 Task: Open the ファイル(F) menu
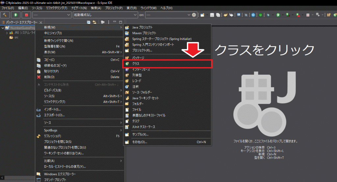[8, 8]
